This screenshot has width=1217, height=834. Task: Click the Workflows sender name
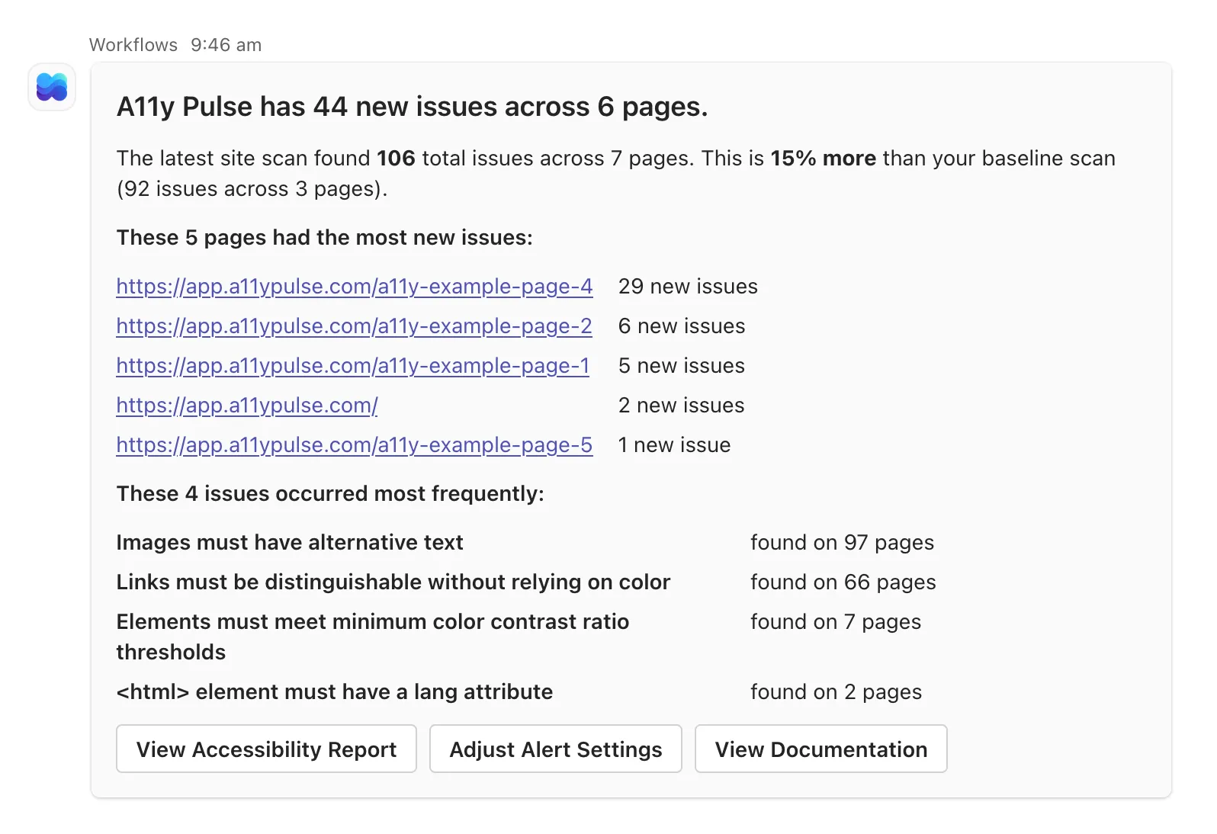point(133,45)
